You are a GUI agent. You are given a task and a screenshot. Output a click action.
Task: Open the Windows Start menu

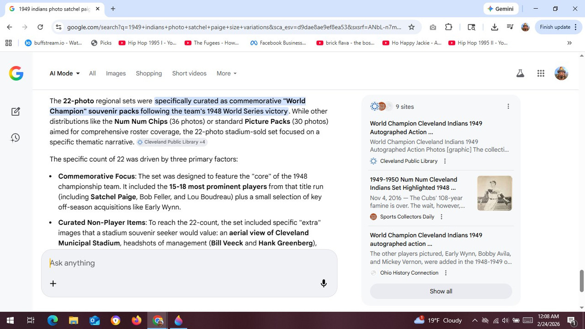pos(10,320)
